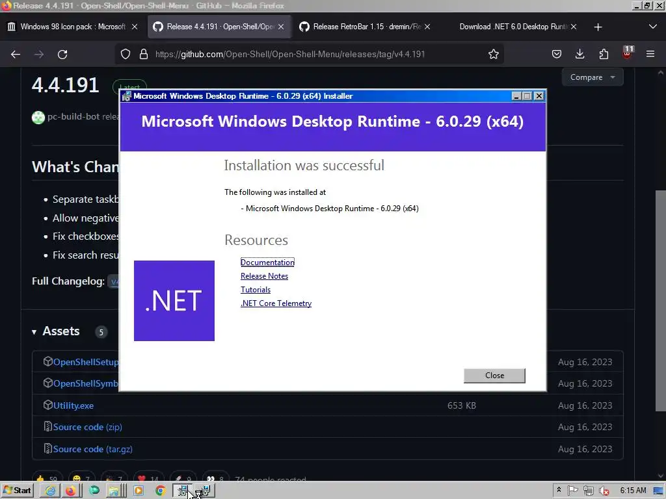Download the Utility.exe asset
The width and height of the screenshot is (666, 499).
click(x=73, y=405)
